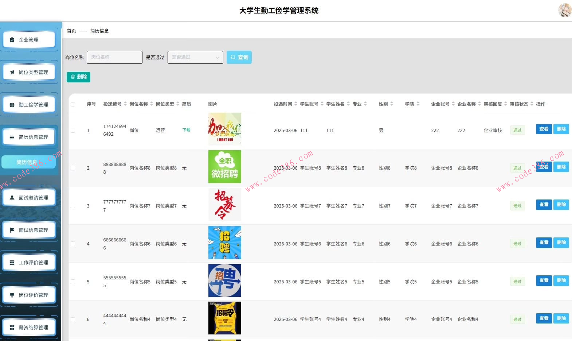The image size is (572, 341).
Task: Click 查看 for the 岗位名称5 row
Action: click(544, 280)
